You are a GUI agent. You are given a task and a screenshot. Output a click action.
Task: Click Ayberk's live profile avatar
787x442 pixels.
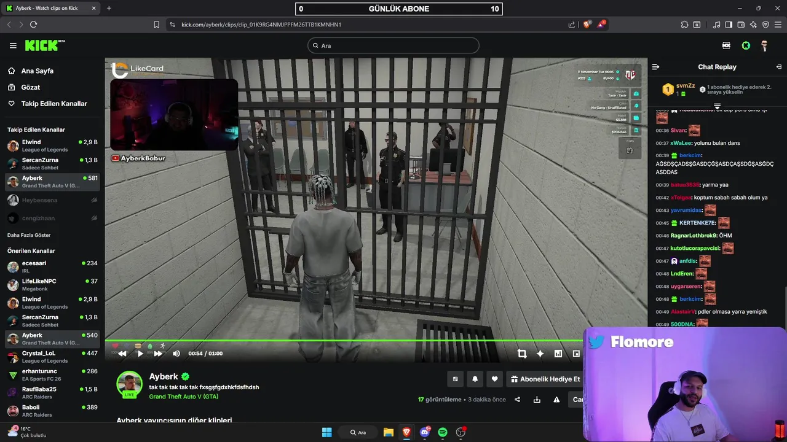pos(129,384)
